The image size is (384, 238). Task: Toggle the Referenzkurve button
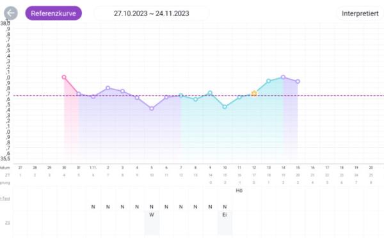coord(53,13)
